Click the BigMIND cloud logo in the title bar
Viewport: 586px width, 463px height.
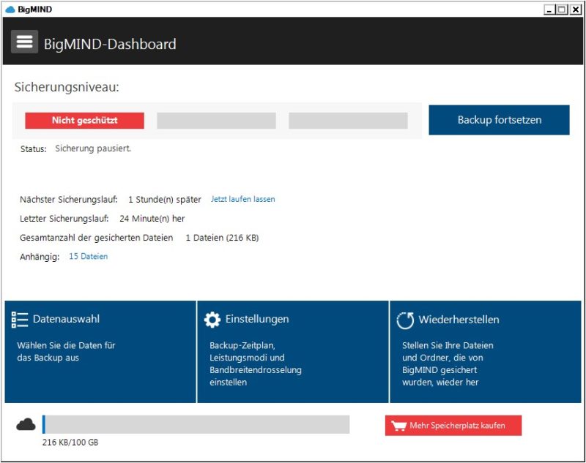point(10,10)
